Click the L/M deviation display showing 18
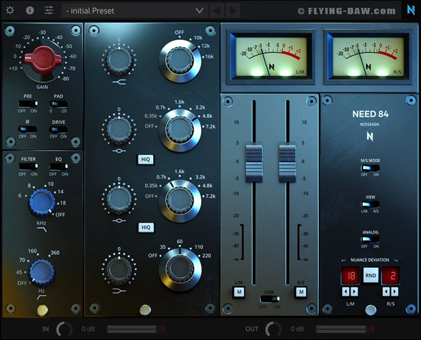The image size is (421, 340). pyautogui.click(x=350, y=275)
